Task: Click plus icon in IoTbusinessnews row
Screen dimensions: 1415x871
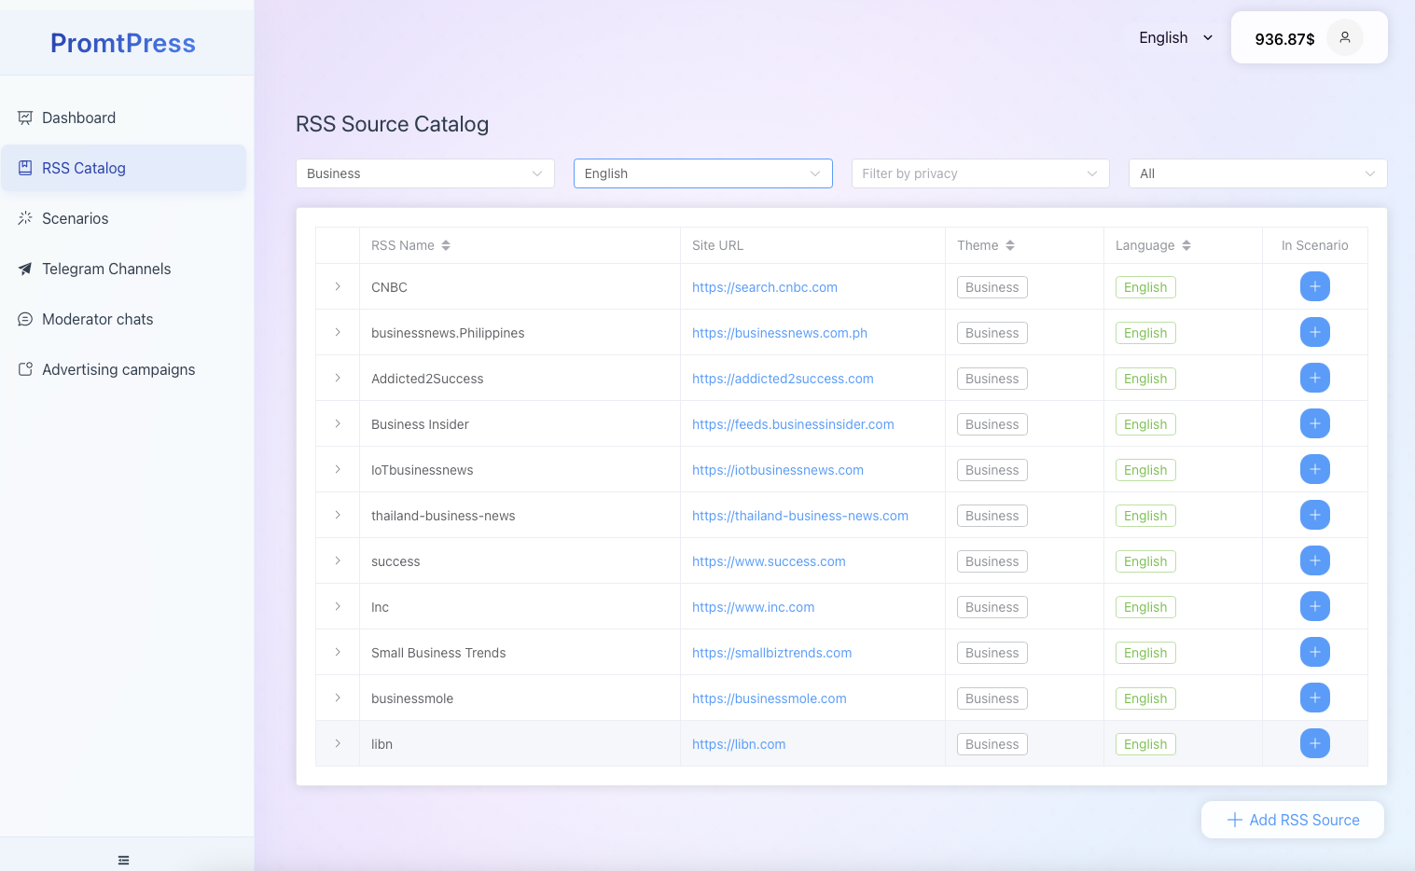Action: coord(1314,469)
